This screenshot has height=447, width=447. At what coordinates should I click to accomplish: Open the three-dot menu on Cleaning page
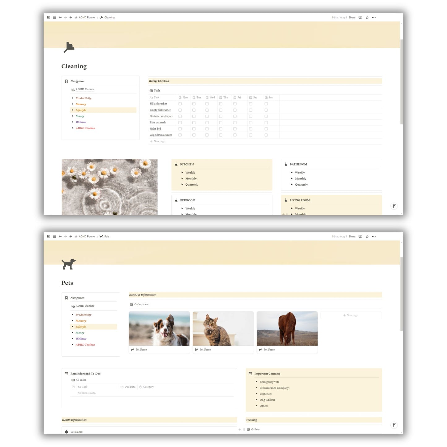pyautogui.click(x=374, y=18)
